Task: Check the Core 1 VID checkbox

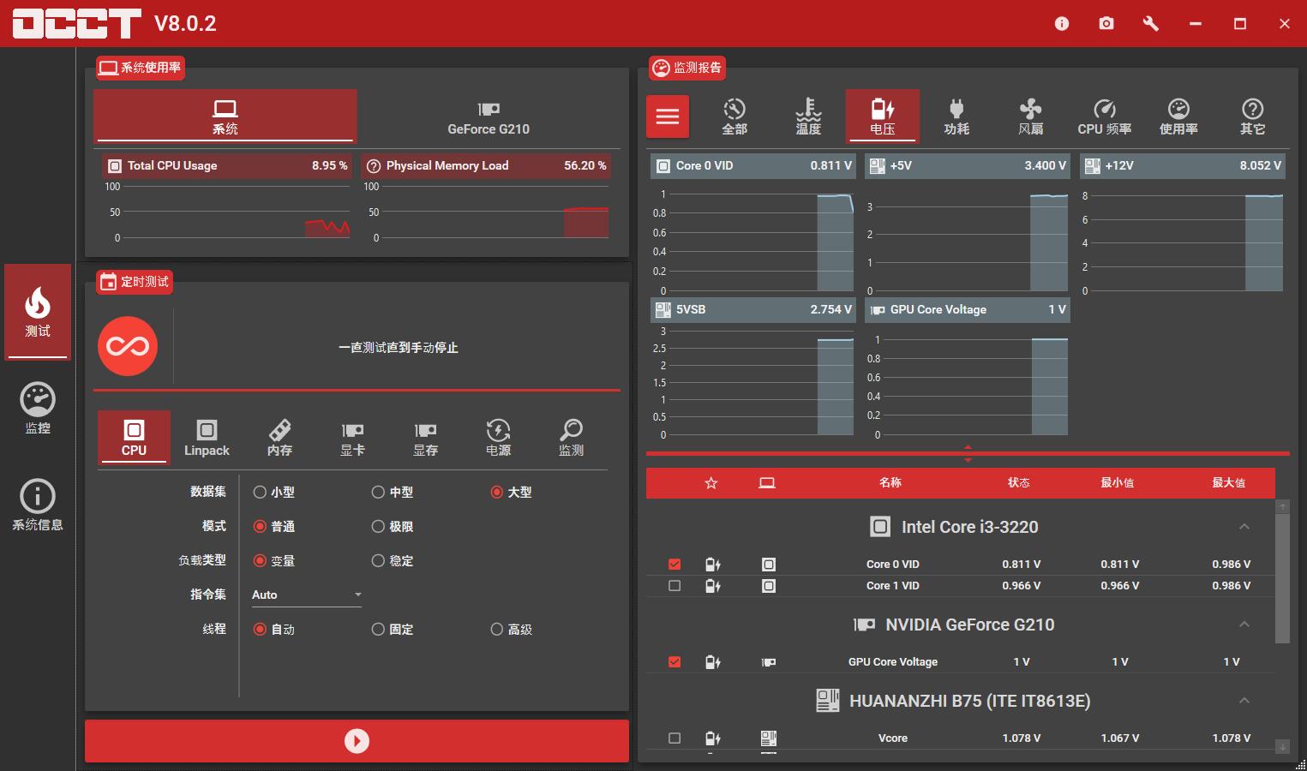Action: (x=674, y=586)
